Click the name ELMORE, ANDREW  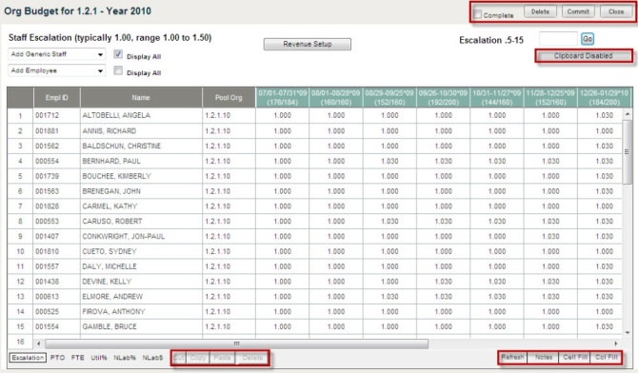pos(112,297)
